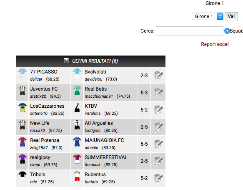This screenshot has width=243, height=190.
Task: Open notepad icon for Juventus FC match
Action: point(158,93)
